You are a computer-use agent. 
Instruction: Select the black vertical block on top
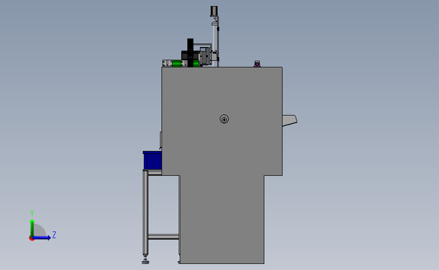(x=190, y=53)
